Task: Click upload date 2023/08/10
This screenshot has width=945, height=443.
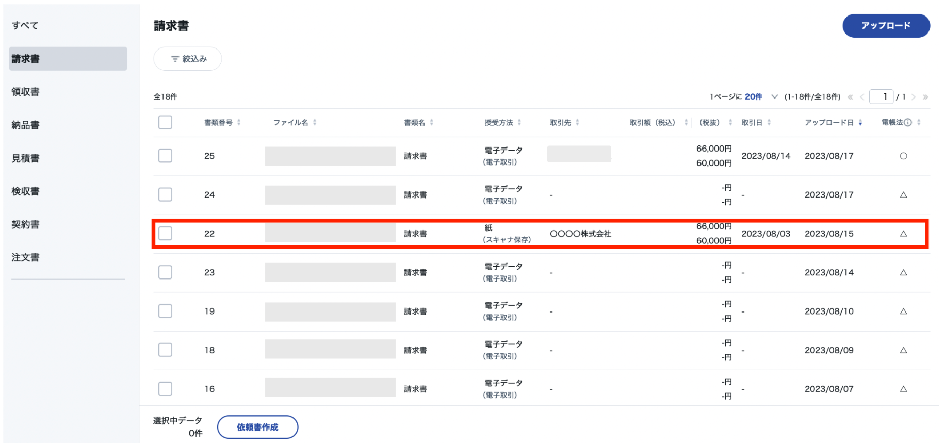Action: 829,311
